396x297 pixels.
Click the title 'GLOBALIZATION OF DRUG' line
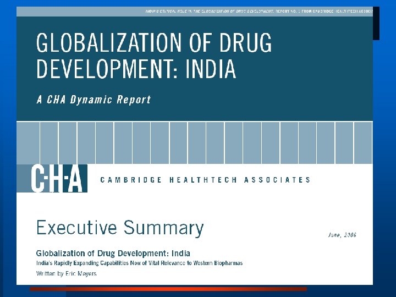click(154, 43)
